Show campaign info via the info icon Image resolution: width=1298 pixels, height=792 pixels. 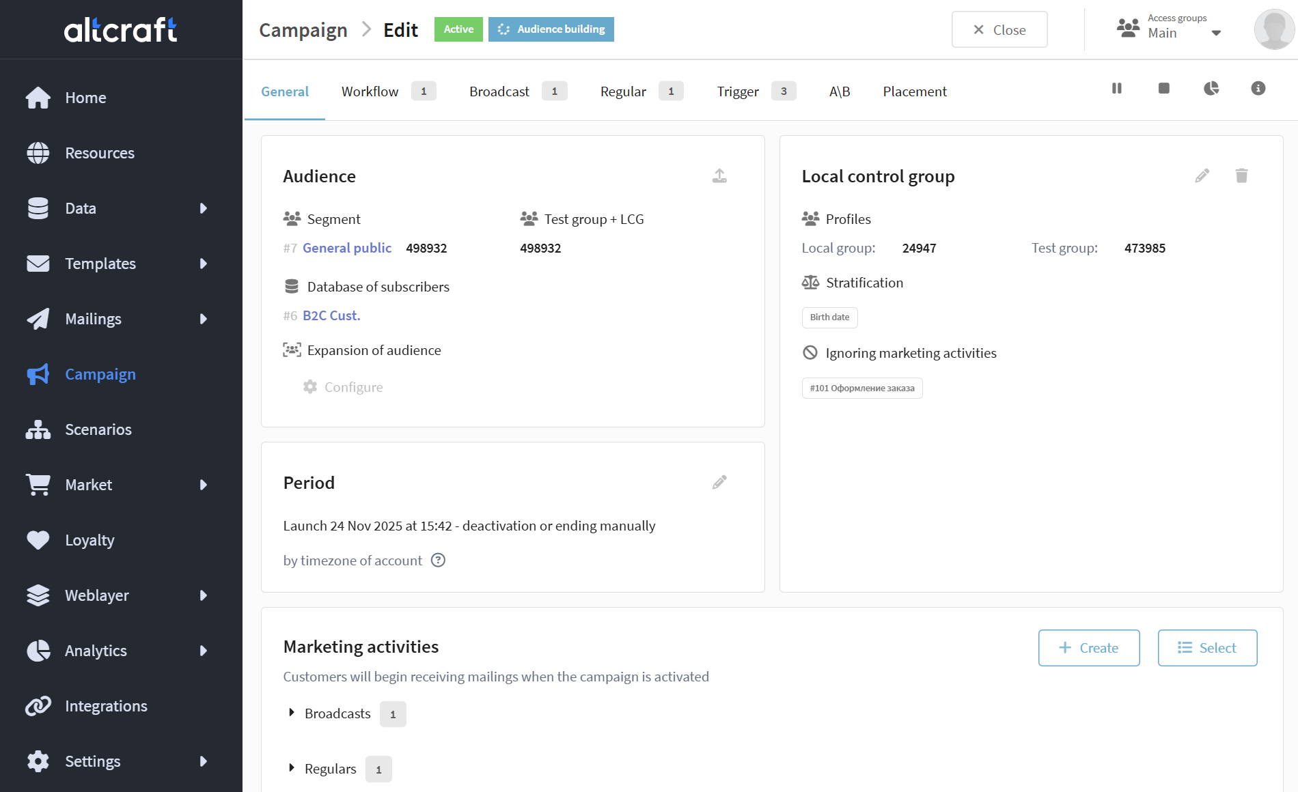point(1258,89)
